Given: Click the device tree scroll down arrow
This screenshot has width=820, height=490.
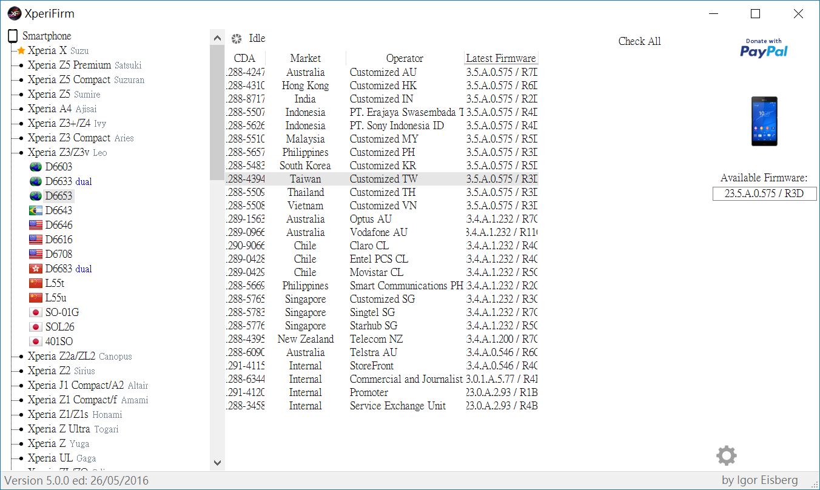Looking at the screenshot, I should pyautogui.click(x=217, y=463).
